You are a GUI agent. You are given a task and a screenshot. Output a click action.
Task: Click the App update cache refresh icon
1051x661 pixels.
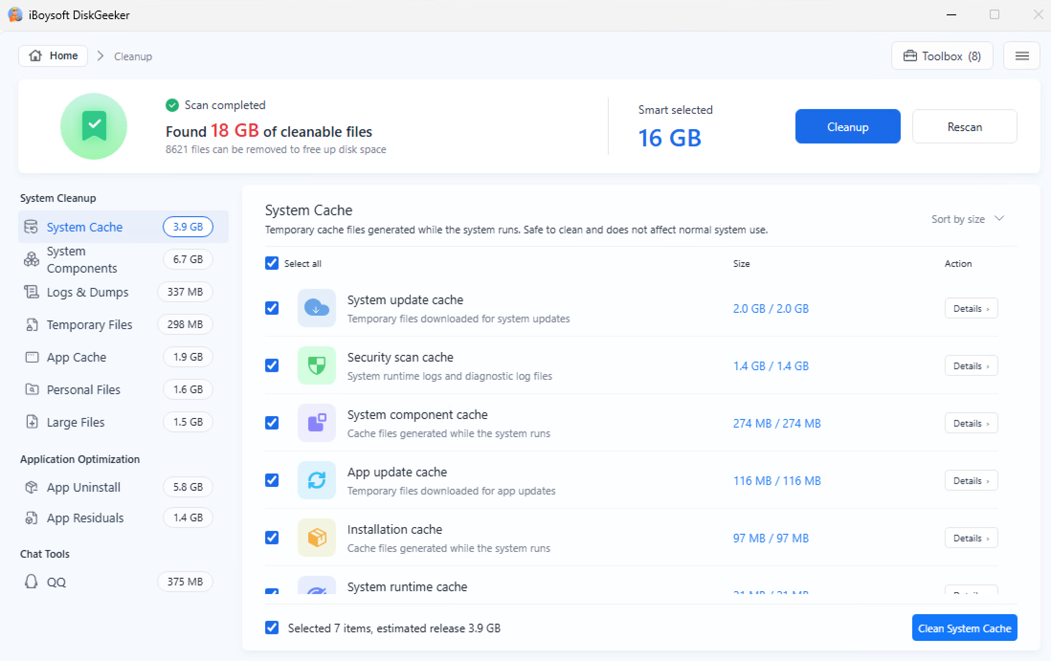[317, 480]
